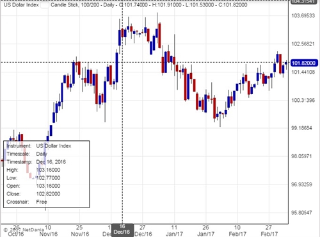Click the US Dollar Index chart title
This screenshot has height=237, width=320.
(21, 5)
